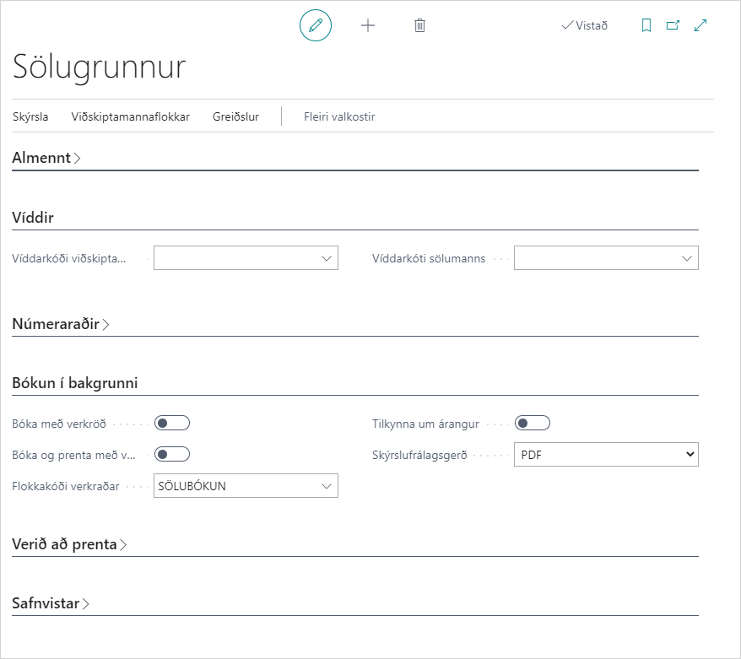Open the Flokkakóði verkraðar dropdown arrow
741x659 pixels.
pos(327,486)
